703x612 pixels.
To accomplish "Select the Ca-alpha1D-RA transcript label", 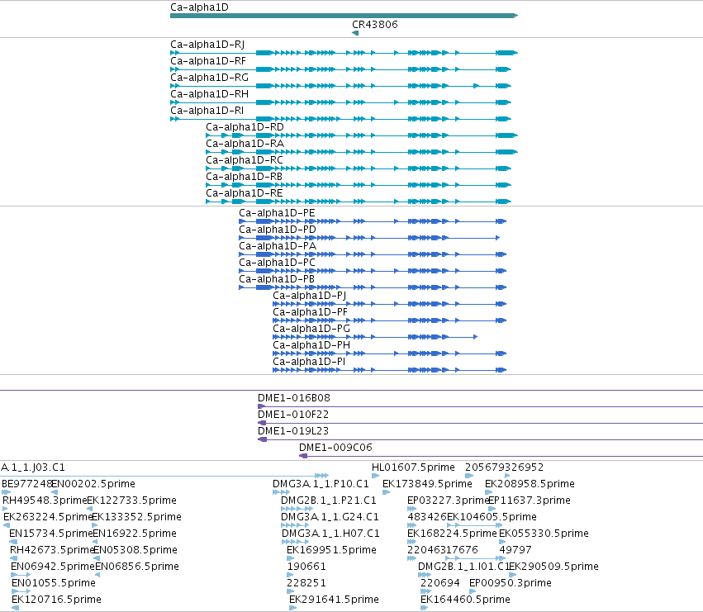I will click(x=245, y=144).
